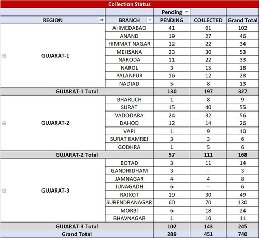Select the BHARUCH branch cell
The height and width of the screenshot is (238, 259).
(129, 100)
